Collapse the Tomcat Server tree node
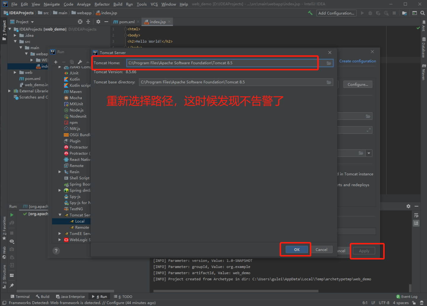 tap(60, 215)
